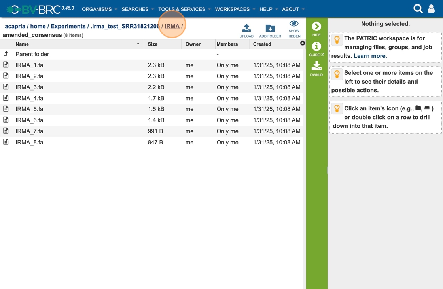Click file icon of IRMA_4.fa
Image resolution: width=443 pixels, height=289 pixels.
[6, 98]
